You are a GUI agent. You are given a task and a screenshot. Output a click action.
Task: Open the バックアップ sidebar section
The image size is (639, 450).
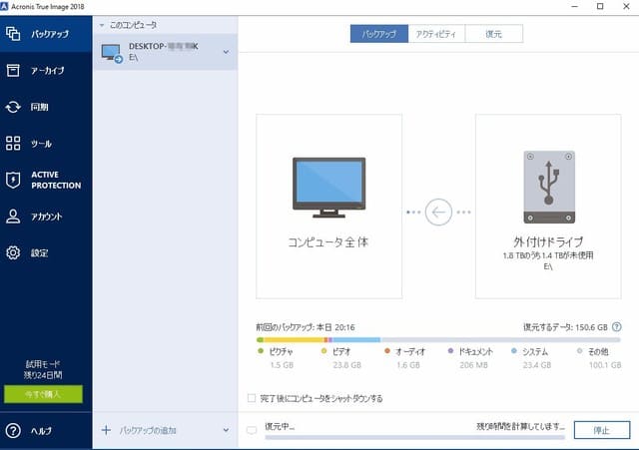(x=45, y=34)
